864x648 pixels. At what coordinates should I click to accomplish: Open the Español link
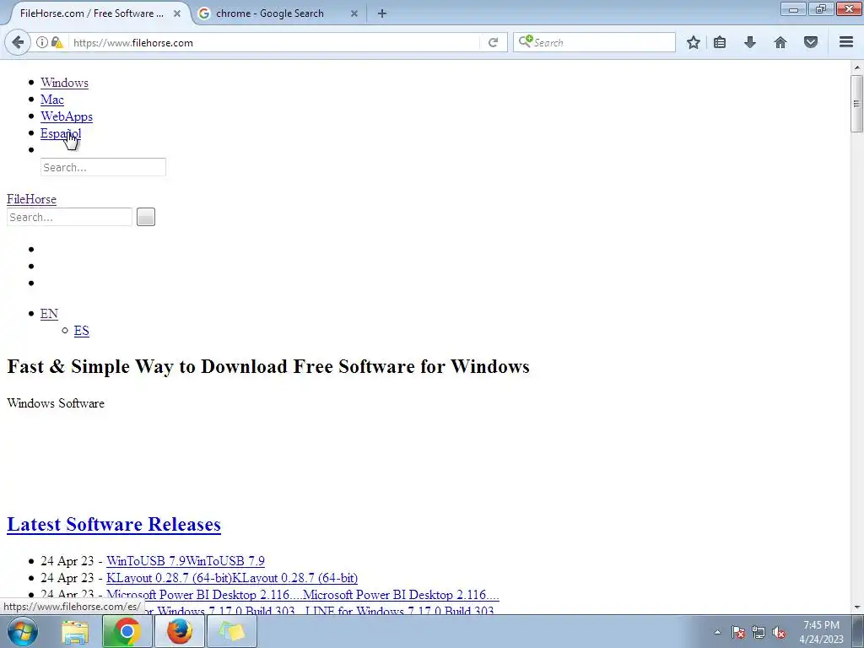pos(61,133)
